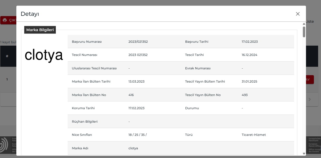The height and width of the screenshot is (158, 321).
Task: Click Tescil Yayın Bülten No value 493
Action: [x=245, y=95]
